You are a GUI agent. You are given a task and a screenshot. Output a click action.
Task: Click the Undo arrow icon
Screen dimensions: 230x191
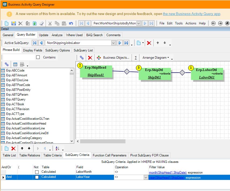click(71, 23)
